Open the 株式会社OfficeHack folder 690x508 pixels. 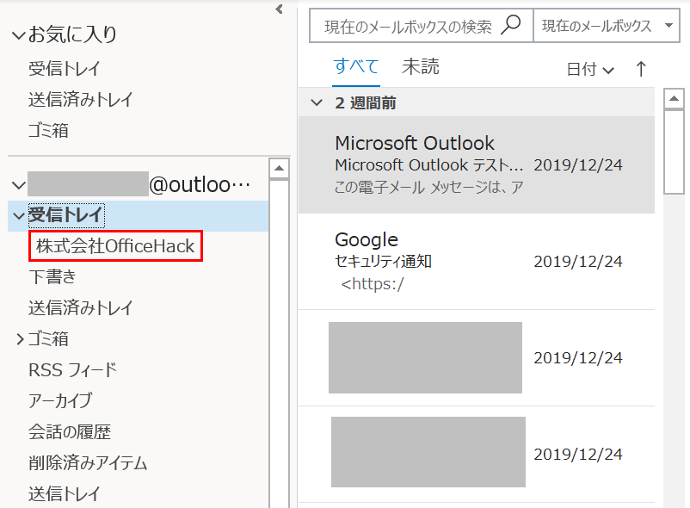pyautogui.click(x=115, y=247)
